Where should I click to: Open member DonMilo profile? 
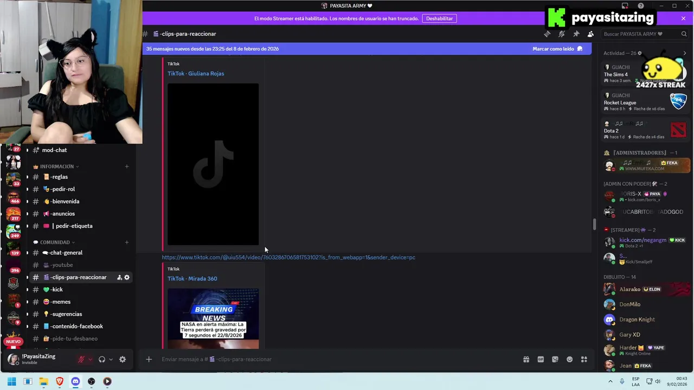coord(646,304)
